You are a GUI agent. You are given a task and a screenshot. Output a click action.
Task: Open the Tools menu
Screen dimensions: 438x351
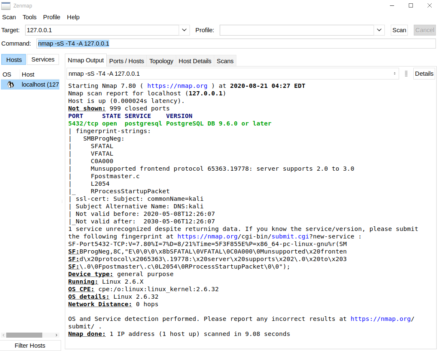click(x=30, y=17)
